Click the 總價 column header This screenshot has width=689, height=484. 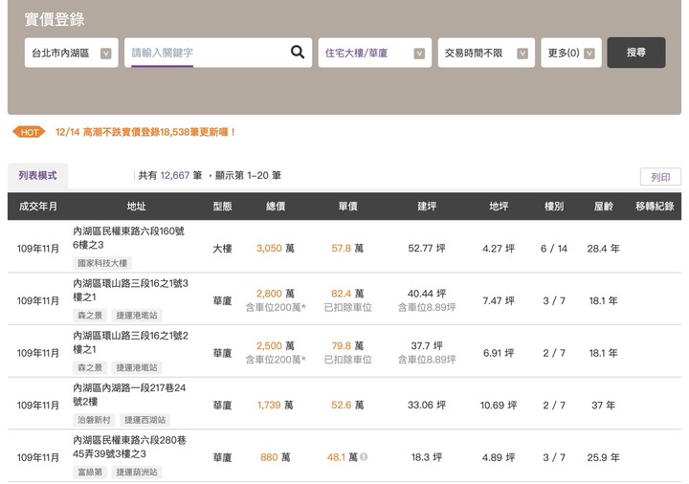[x=276, y=207]
